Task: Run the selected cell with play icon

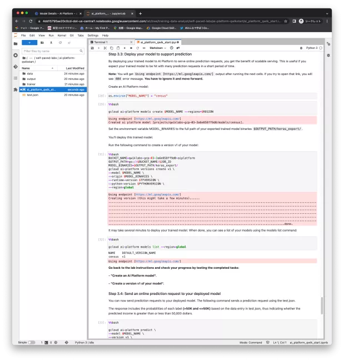Action: tap(124, 48)
